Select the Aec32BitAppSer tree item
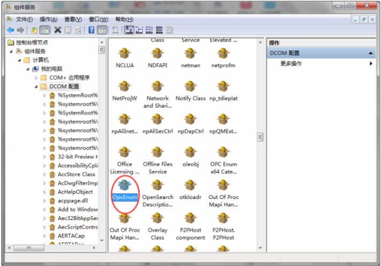The height and width of the screenshot is (266, 381). pyautogui.click(x=78, y=218)
